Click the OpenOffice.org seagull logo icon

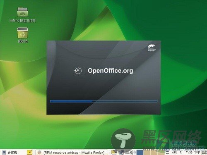pos(78,71)
